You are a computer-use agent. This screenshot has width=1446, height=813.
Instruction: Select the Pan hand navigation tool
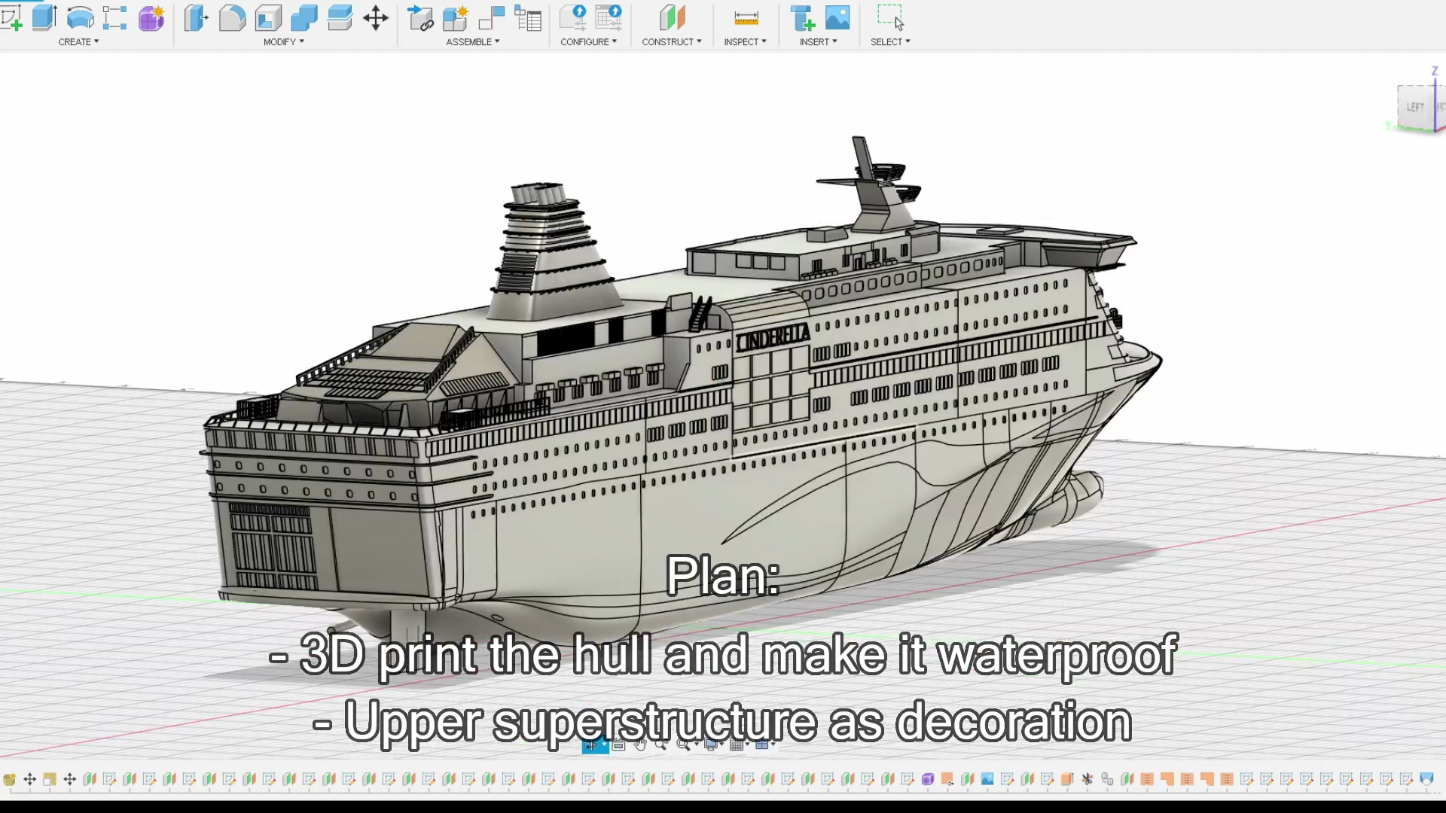639,744
